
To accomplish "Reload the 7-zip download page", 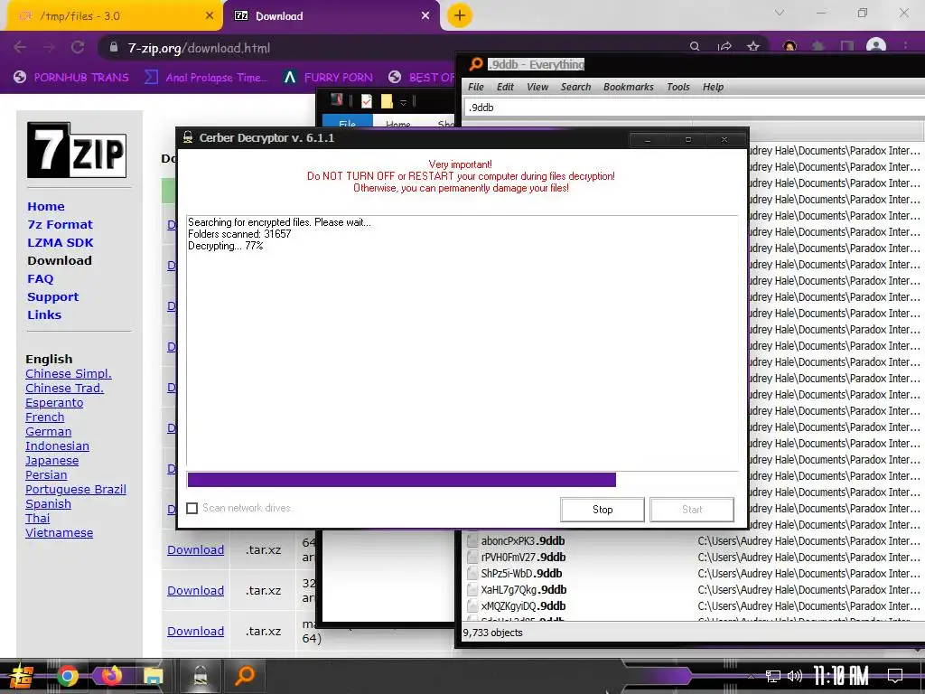I will (78, 47).
